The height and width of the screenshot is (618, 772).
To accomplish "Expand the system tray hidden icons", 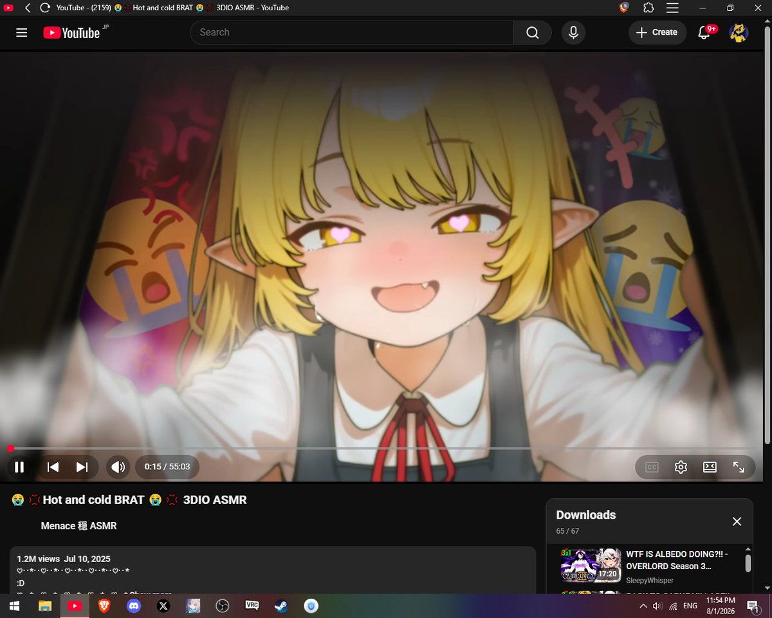I will coord(643,606).
